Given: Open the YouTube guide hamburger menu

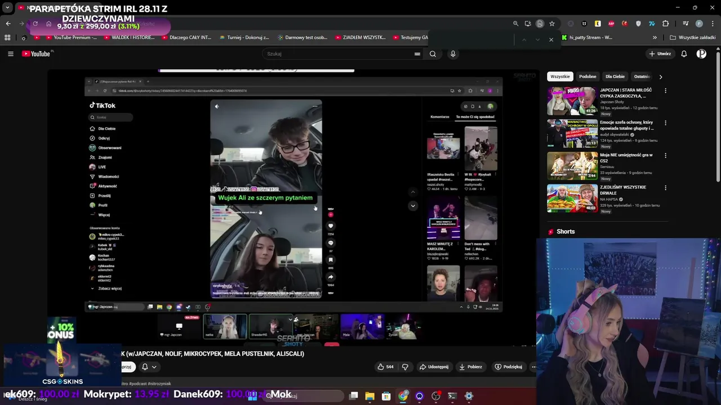Looking at the screenshot, I should click(x=10, y=54).
